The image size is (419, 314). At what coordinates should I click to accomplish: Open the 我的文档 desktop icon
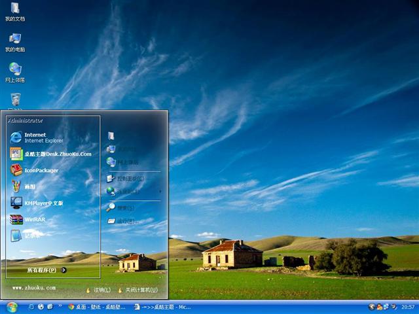point(15,12)
